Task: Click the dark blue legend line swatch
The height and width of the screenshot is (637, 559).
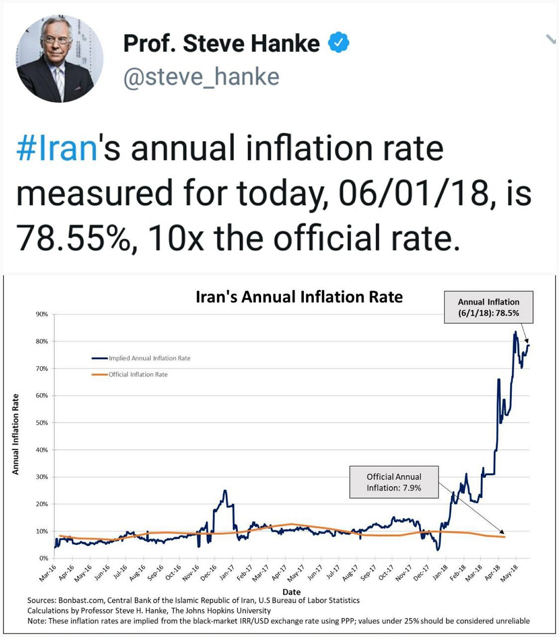Action: coord(100,358)
